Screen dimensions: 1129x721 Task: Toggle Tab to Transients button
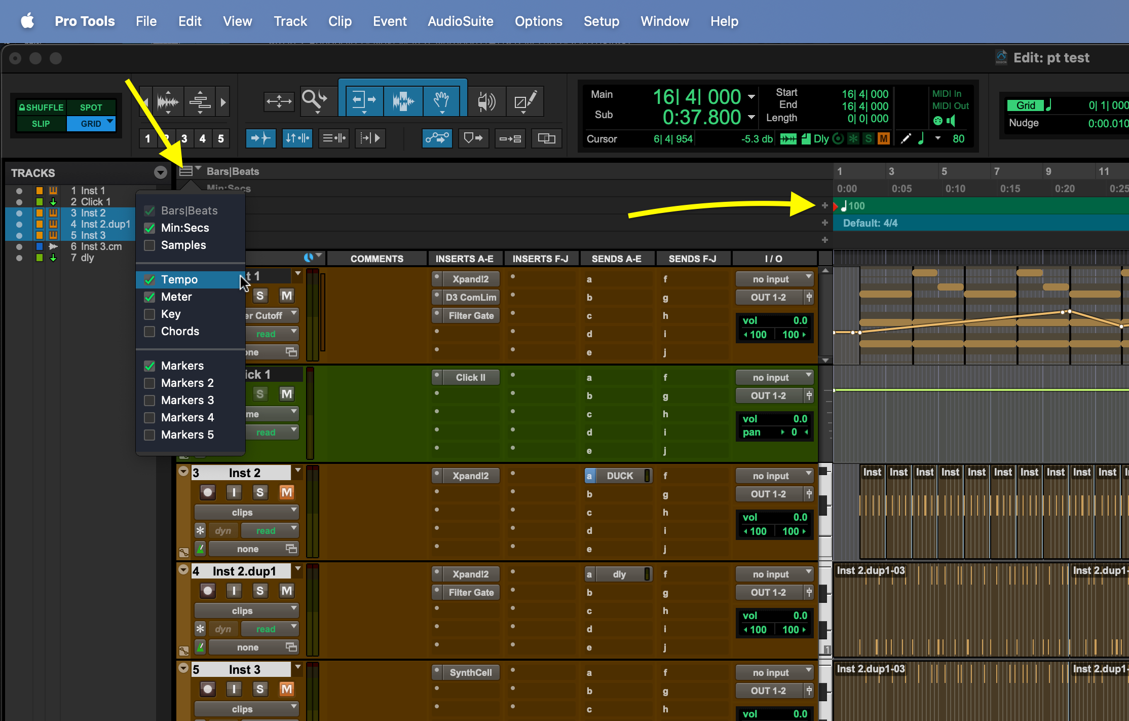point(261,138)
